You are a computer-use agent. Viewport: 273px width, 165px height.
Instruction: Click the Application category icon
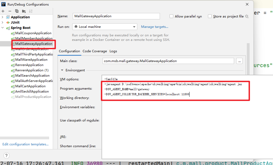click(x=8, y=17)
